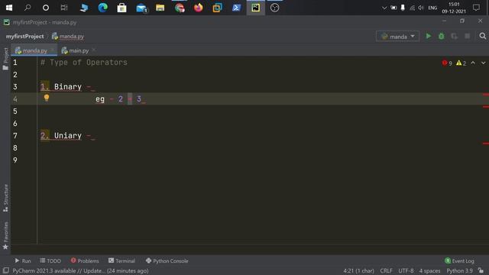The height and width of the screenshot is (275, 489).
Task: Close the manda.py tab
Action: (53, 50)
